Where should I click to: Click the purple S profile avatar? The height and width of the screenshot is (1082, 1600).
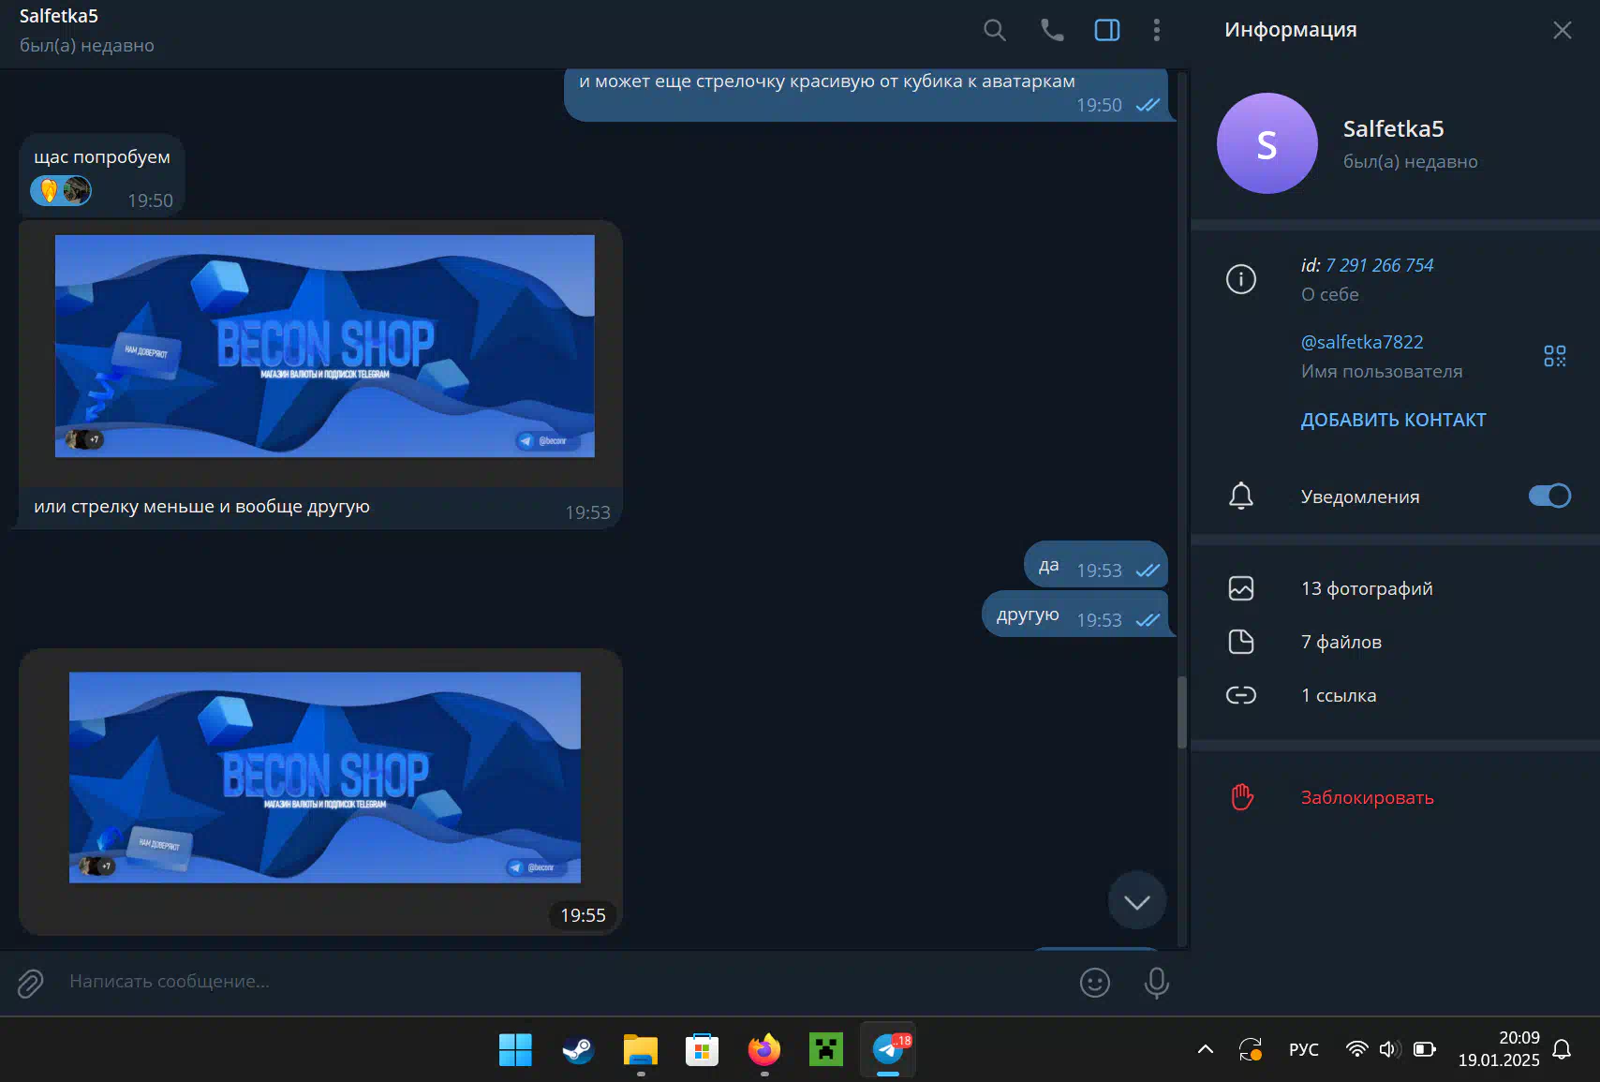click(x=1267, y=143)
